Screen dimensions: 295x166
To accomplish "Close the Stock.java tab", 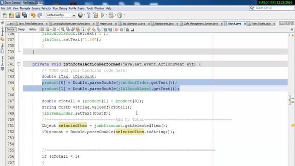I will click(x=245, y=24).
